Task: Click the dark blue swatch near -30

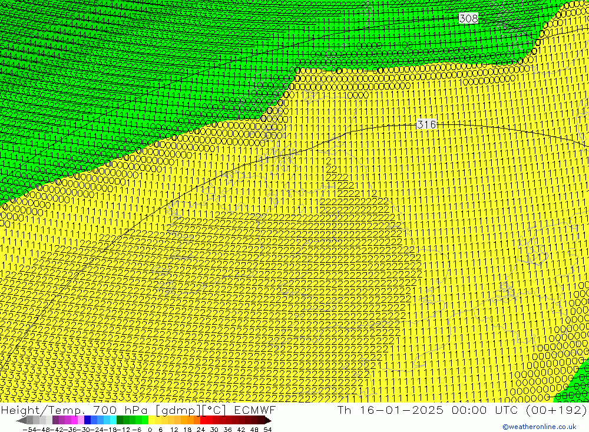Action: coord(88,421)
